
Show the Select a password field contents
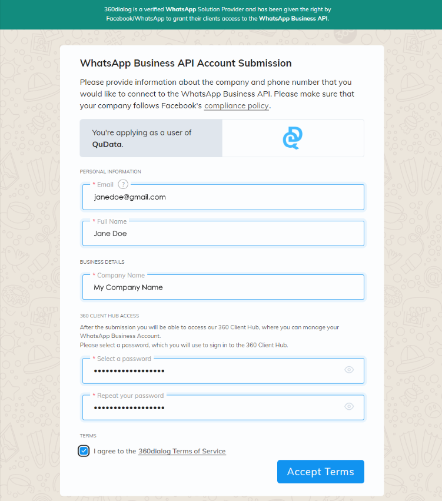pyautogui.click(x=349, y=370)
